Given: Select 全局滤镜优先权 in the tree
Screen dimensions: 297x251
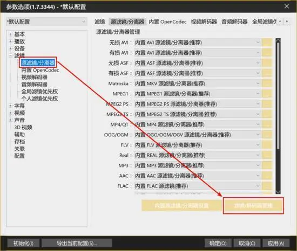Looking at the screenshot, I should (39, 92).
